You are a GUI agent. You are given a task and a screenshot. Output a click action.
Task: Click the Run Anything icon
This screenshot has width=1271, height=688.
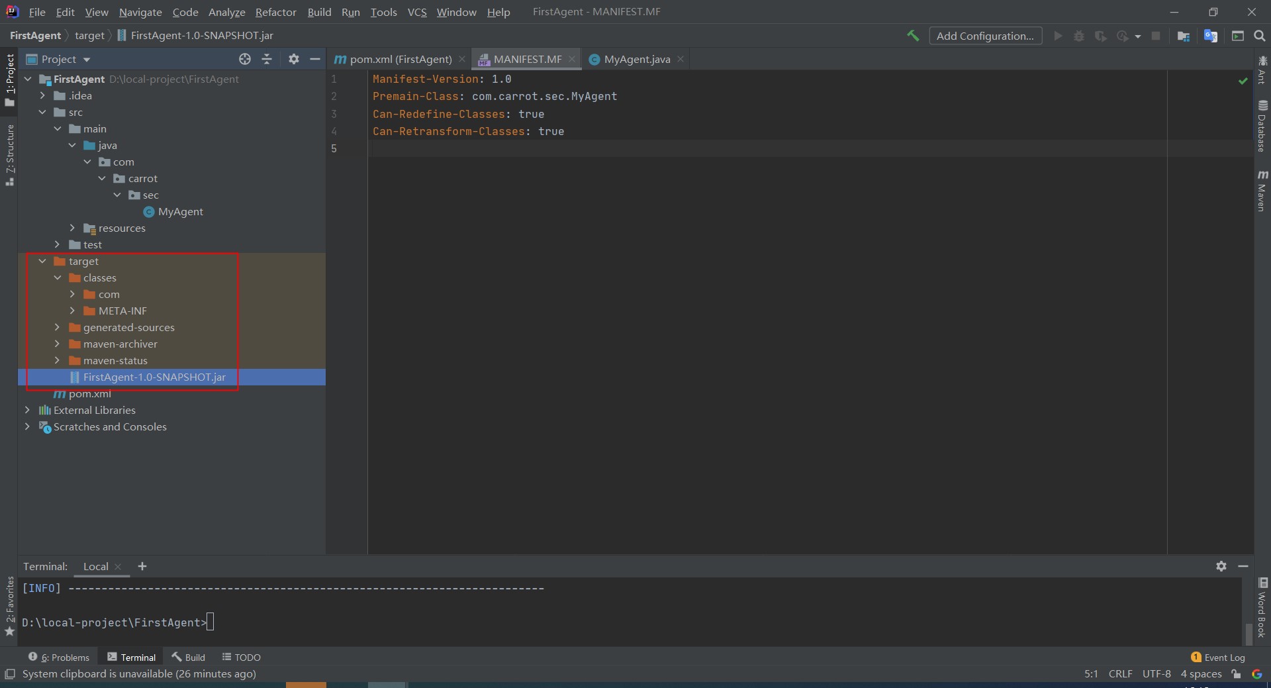(x=1238, y=36)
